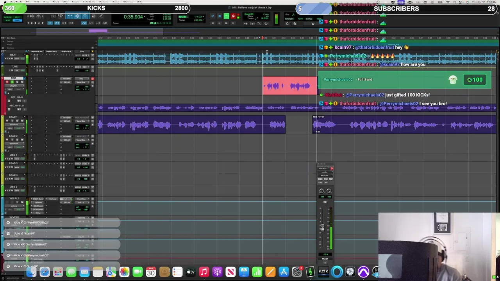The image size is (500, 281).
Task: Open Out 1-2 output selector on VOCALS
Action: [82, 203]
